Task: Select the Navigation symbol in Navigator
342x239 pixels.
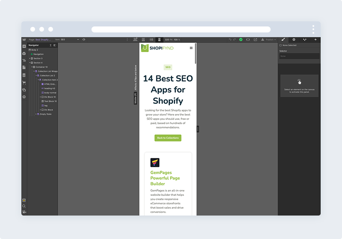Action: tap(37, 54)
